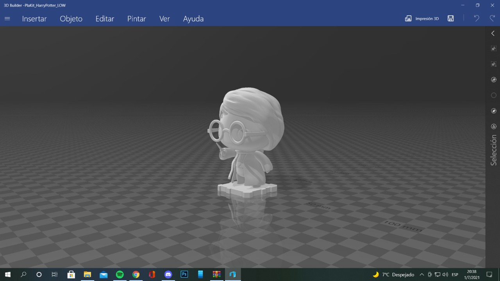Open the weather widget showing 7°C Despejado
This screenshot has height=281, width=500.
(x=393, y=274)
